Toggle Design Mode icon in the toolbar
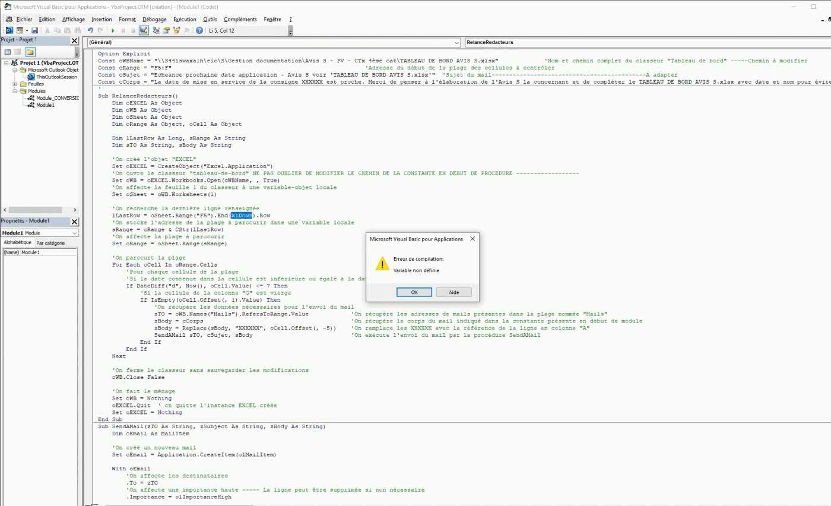The image size is (831, 506). click(x=144, y=30)
